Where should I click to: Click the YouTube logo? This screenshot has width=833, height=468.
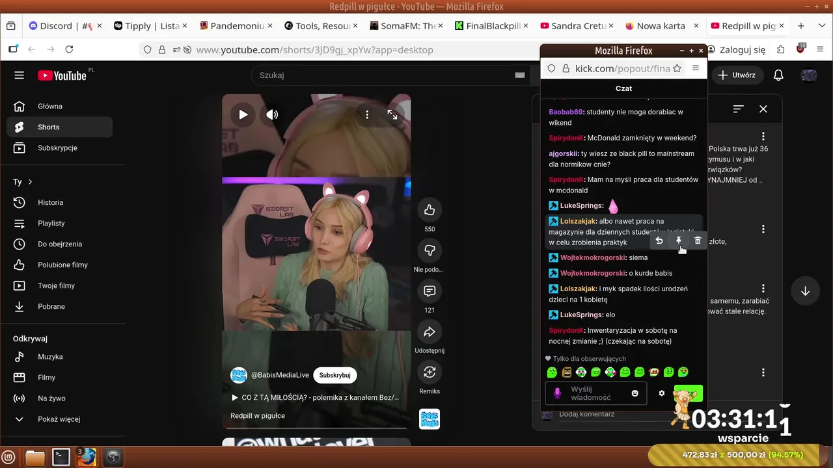62,75
